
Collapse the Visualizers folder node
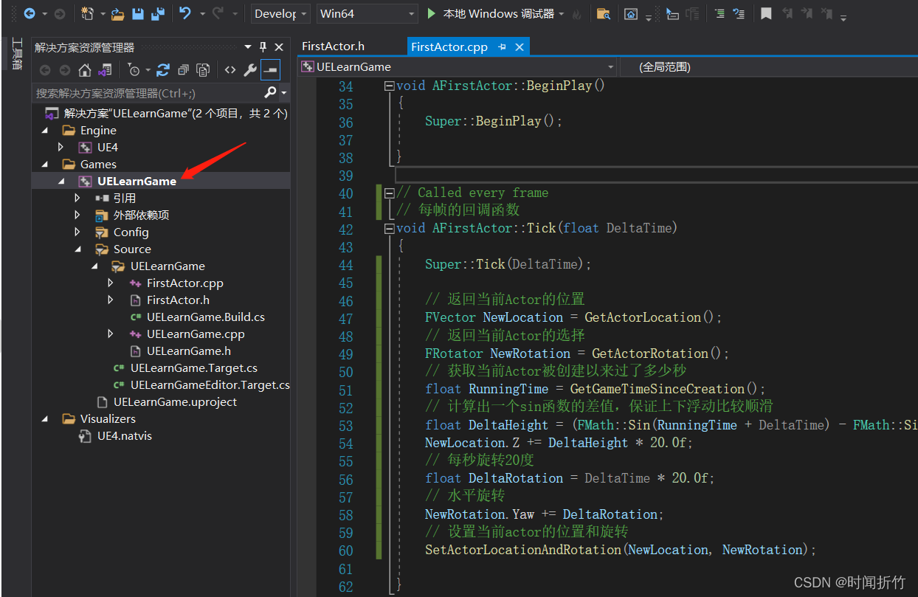click(x=46, y=418)
